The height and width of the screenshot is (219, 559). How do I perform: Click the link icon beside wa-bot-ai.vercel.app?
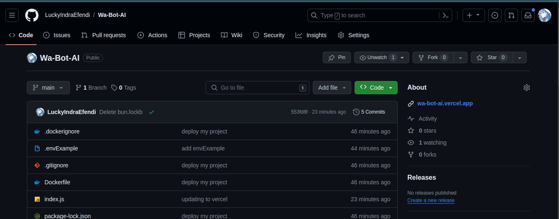tap(411, 104)
